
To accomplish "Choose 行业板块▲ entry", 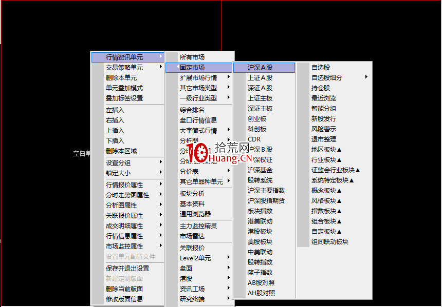I will [x=334, y=160].
